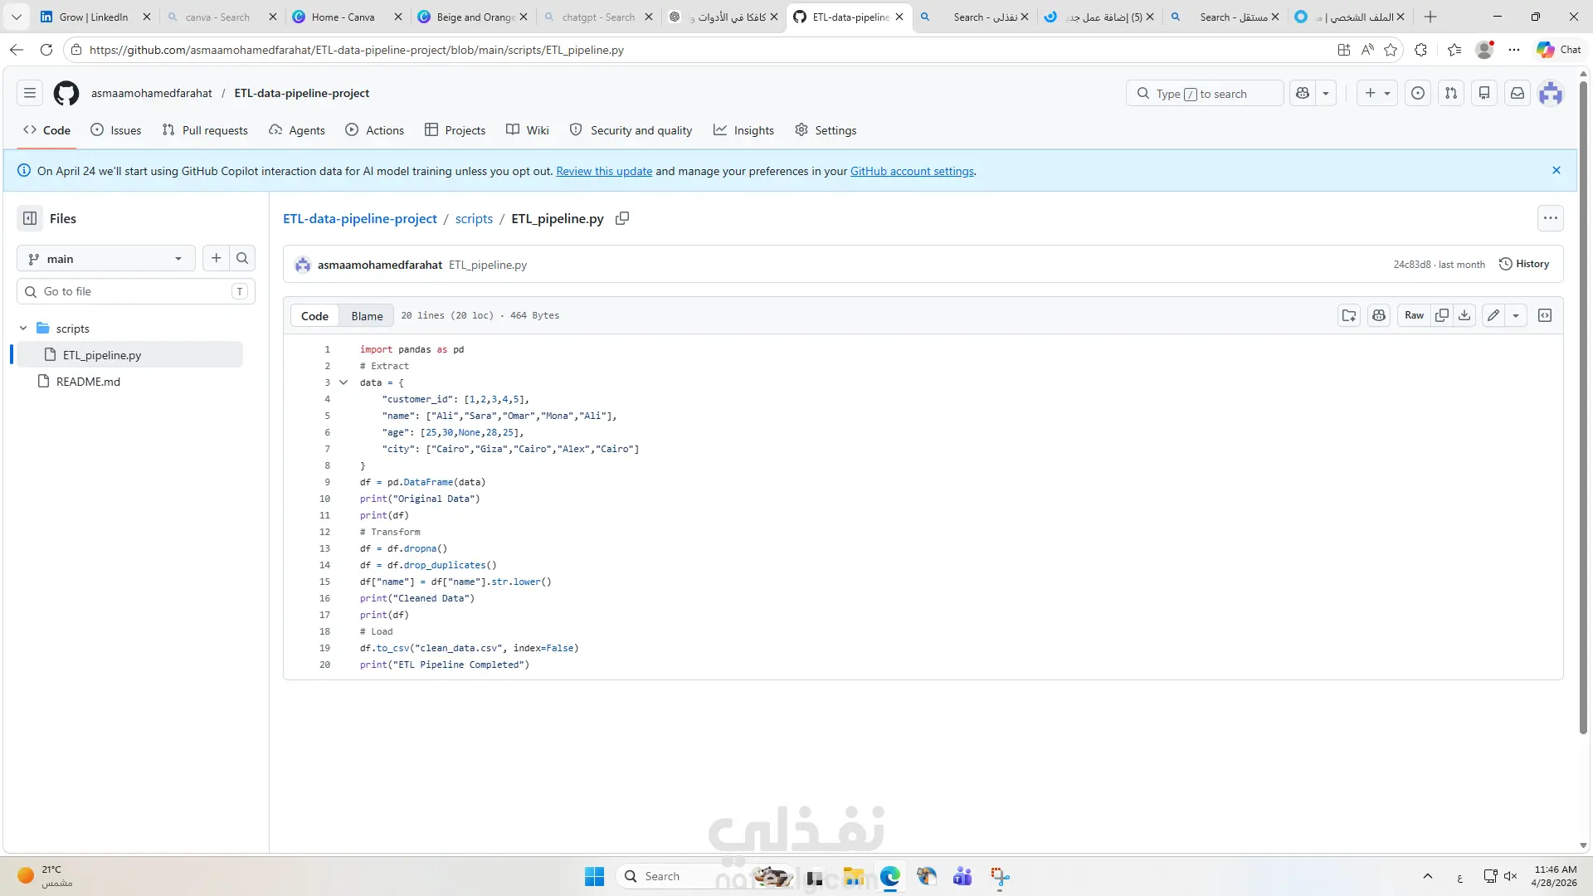
Task: Dismiss the Copilot training notice banner
Action: [1556, 170]
